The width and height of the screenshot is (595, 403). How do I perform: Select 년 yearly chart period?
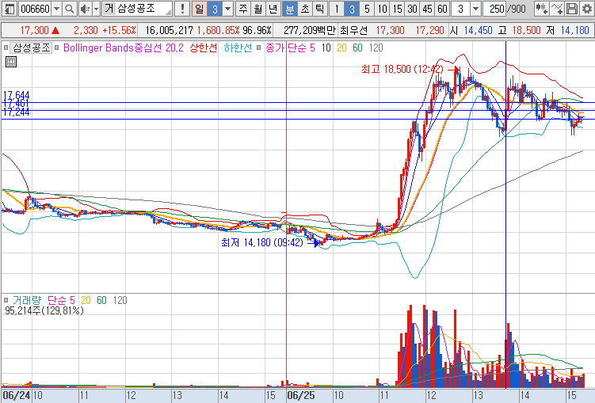pos(273,9)
